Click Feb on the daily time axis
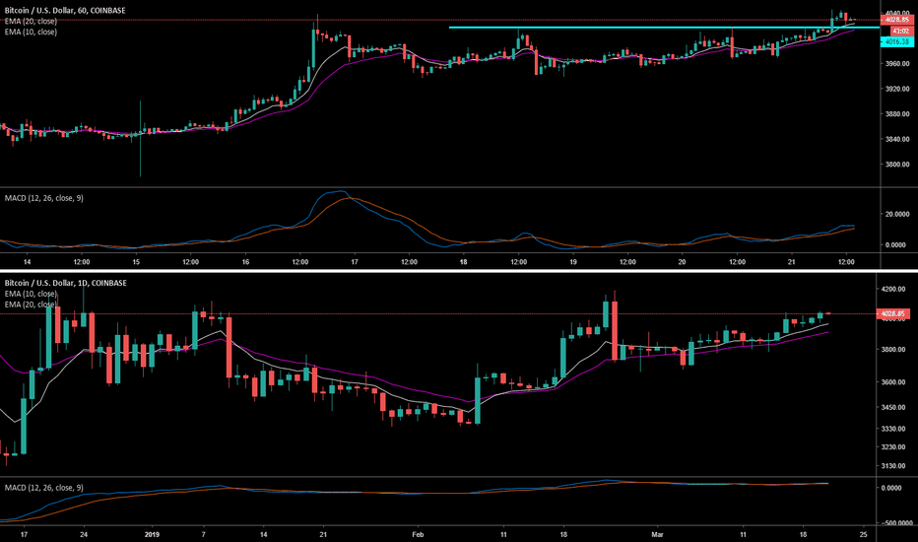Viewport: 918px width, 542px height. click(418, 534)
